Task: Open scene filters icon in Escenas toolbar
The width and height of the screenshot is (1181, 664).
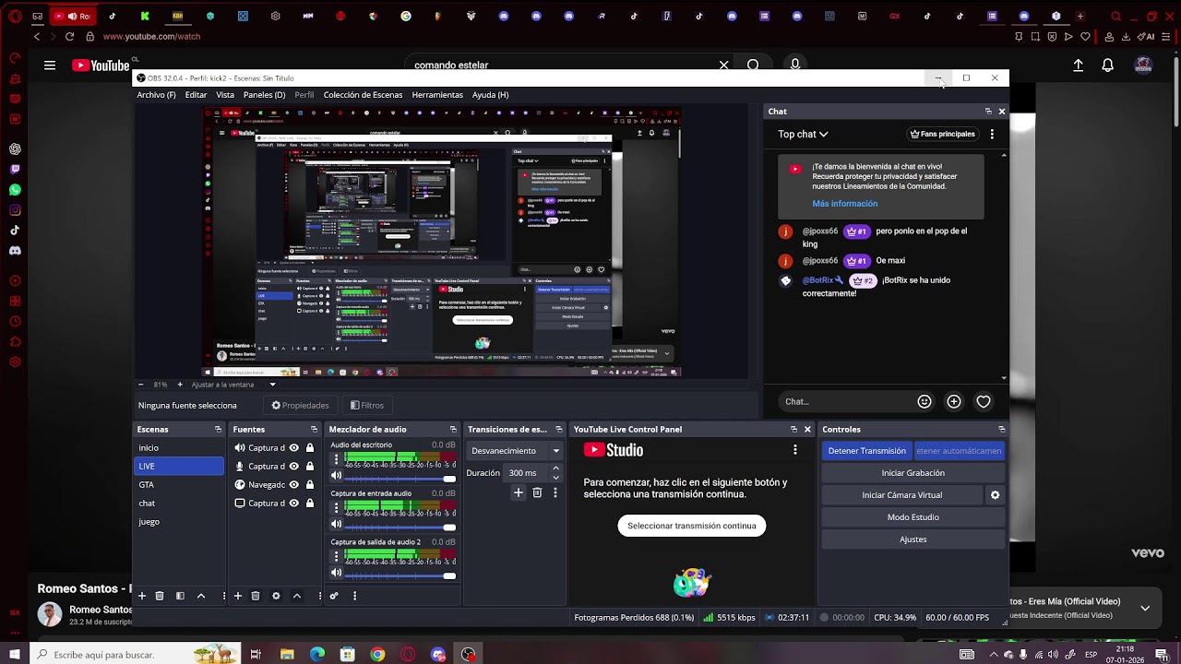Action: coord(180,596)
